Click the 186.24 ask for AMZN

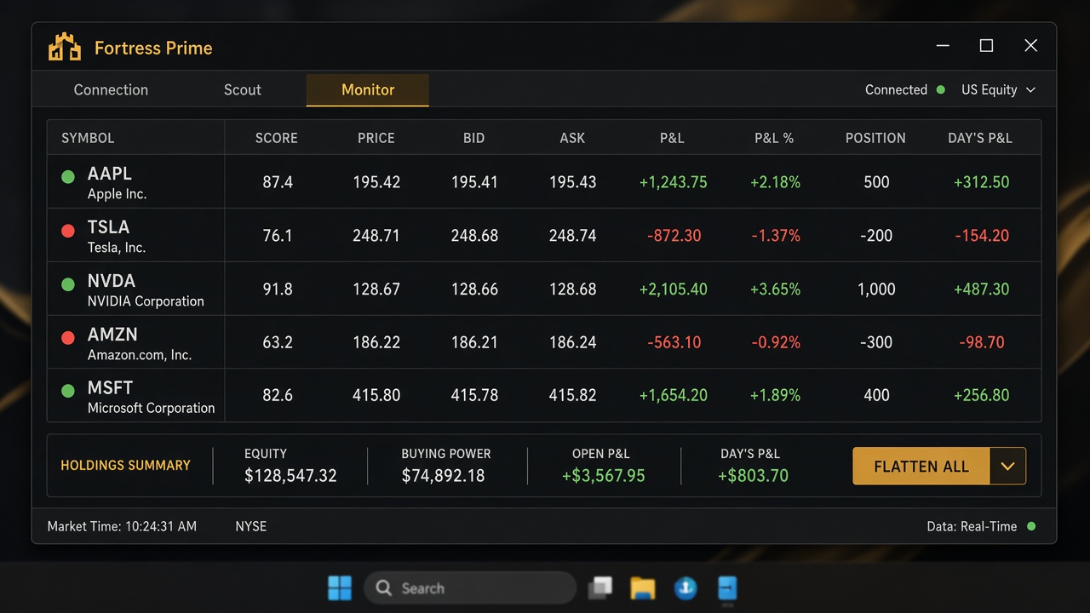573,342
